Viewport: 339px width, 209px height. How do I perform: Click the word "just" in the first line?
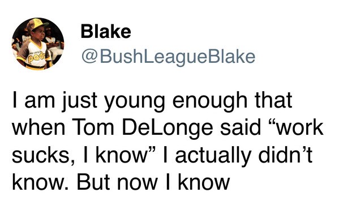click(x=79, y=102)
